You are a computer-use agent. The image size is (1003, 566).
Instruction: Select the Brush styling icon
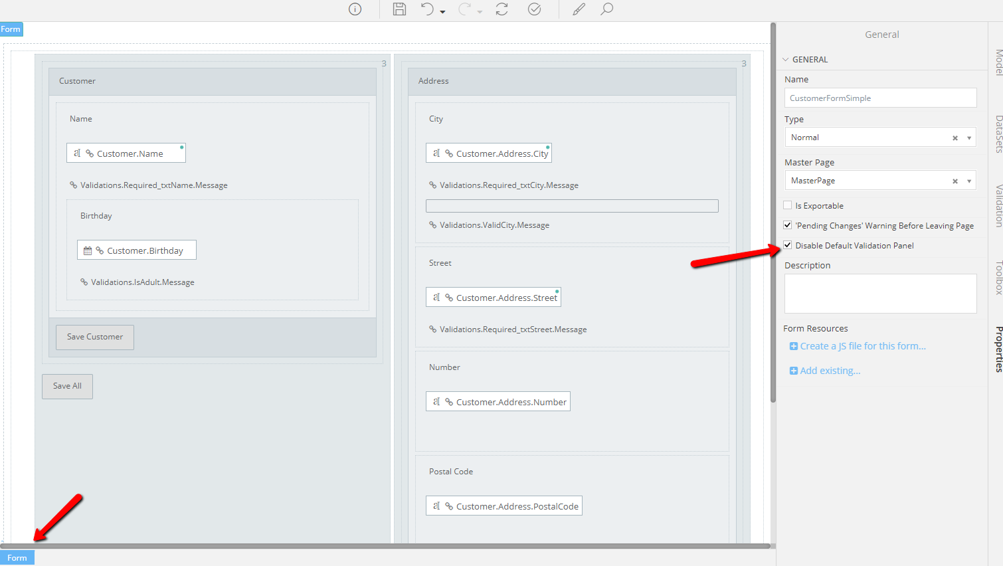[577, 9]
